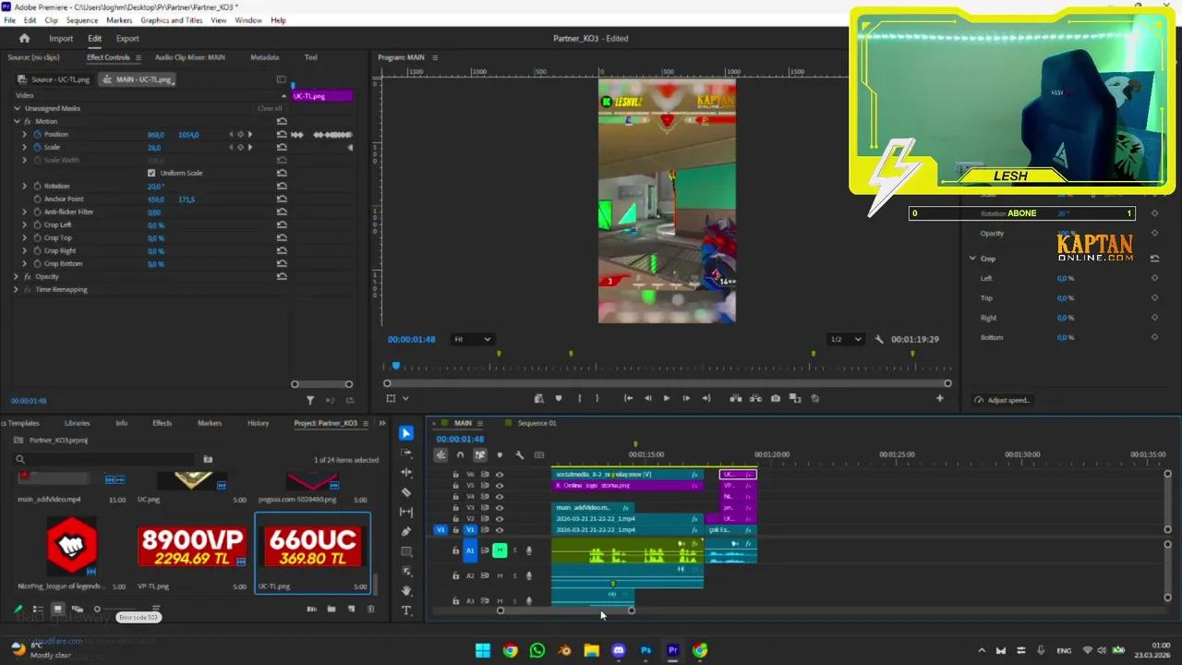The image size is (1182, 665).
Task: Select the Razor tool
Action: click(x=406, y=492)
